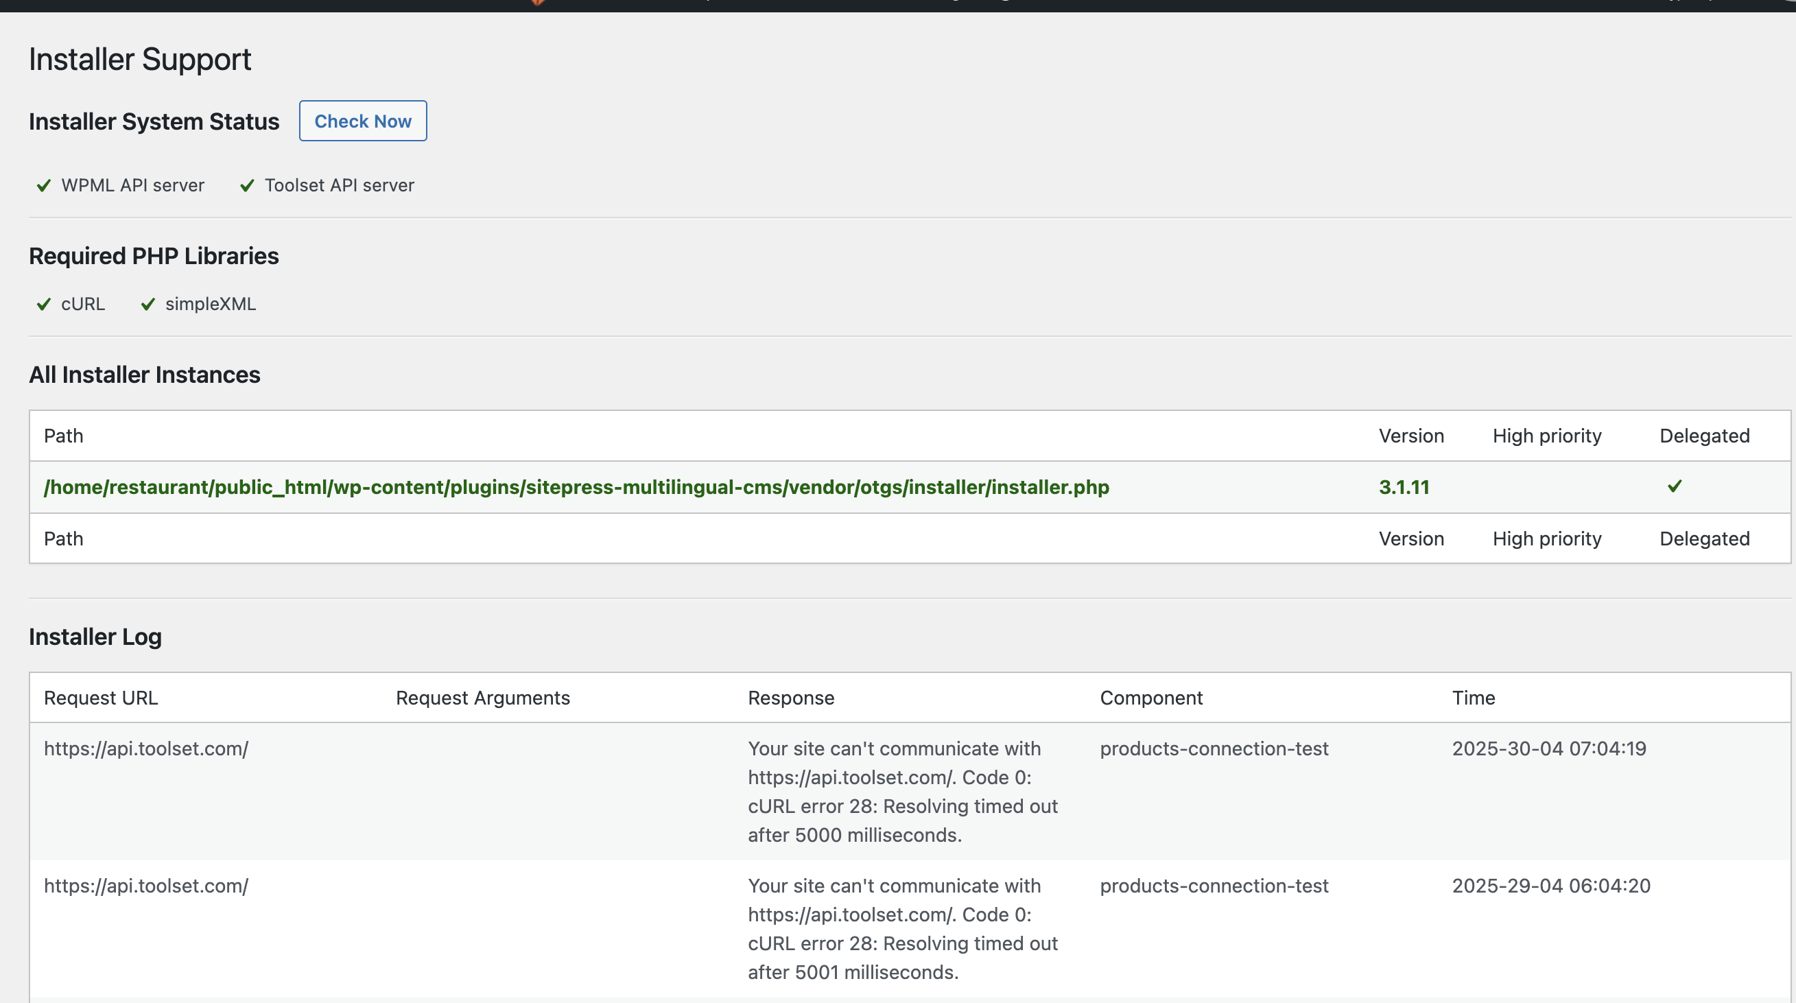The width and height of the screenshot is (1796, 1003).
Task: Click the Installer System Status heading
Action: 154,121
